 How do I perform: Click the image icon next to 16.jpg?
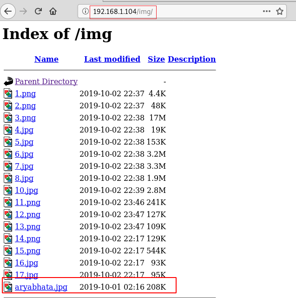[8, 263]
